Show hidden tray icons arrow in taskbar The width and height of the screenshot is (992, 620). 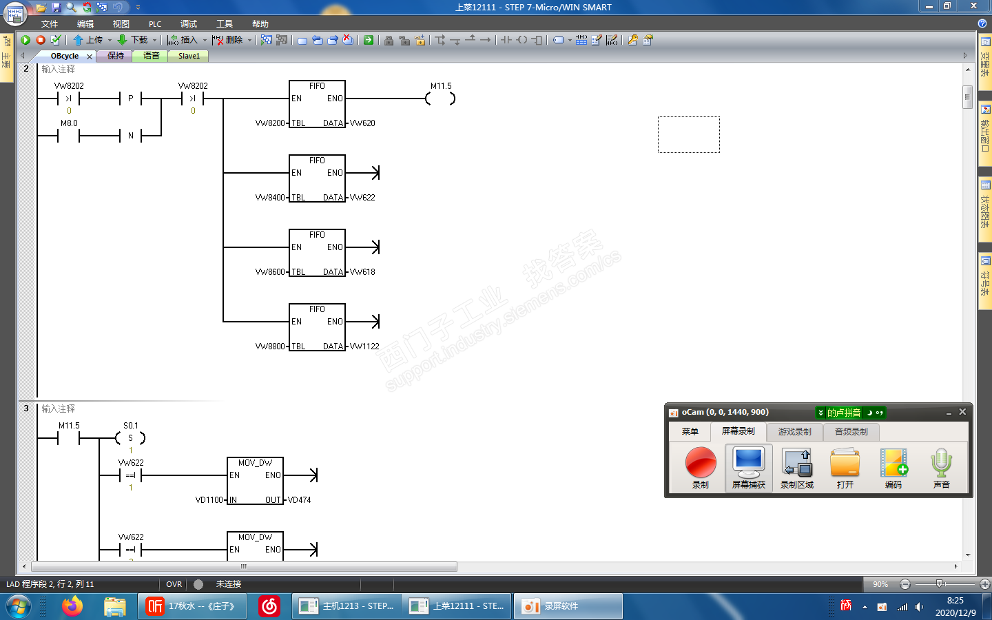(865, 607)
